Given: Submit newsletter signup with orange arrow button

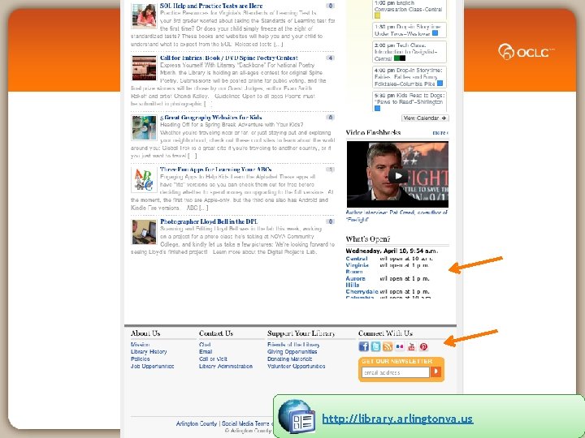Looking at the screenshot, I should [x=435, y=371].
